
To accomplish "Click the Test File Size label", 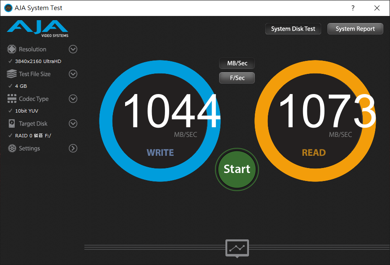I will point(35,74).
